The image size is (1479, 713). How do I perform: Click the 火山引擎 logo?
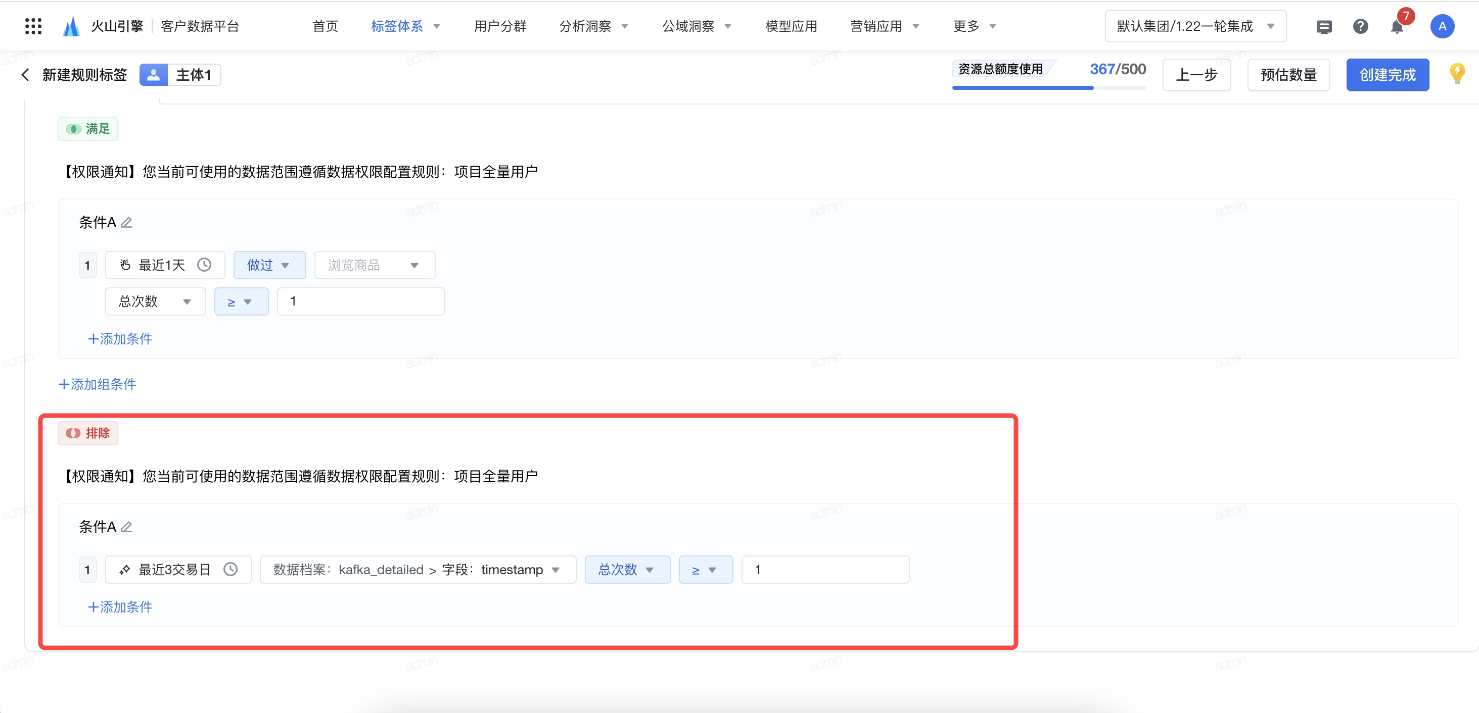point(103,26)
